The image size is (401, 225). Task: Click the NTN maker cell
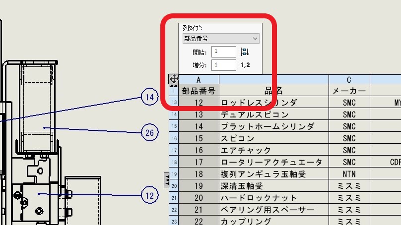349,174
